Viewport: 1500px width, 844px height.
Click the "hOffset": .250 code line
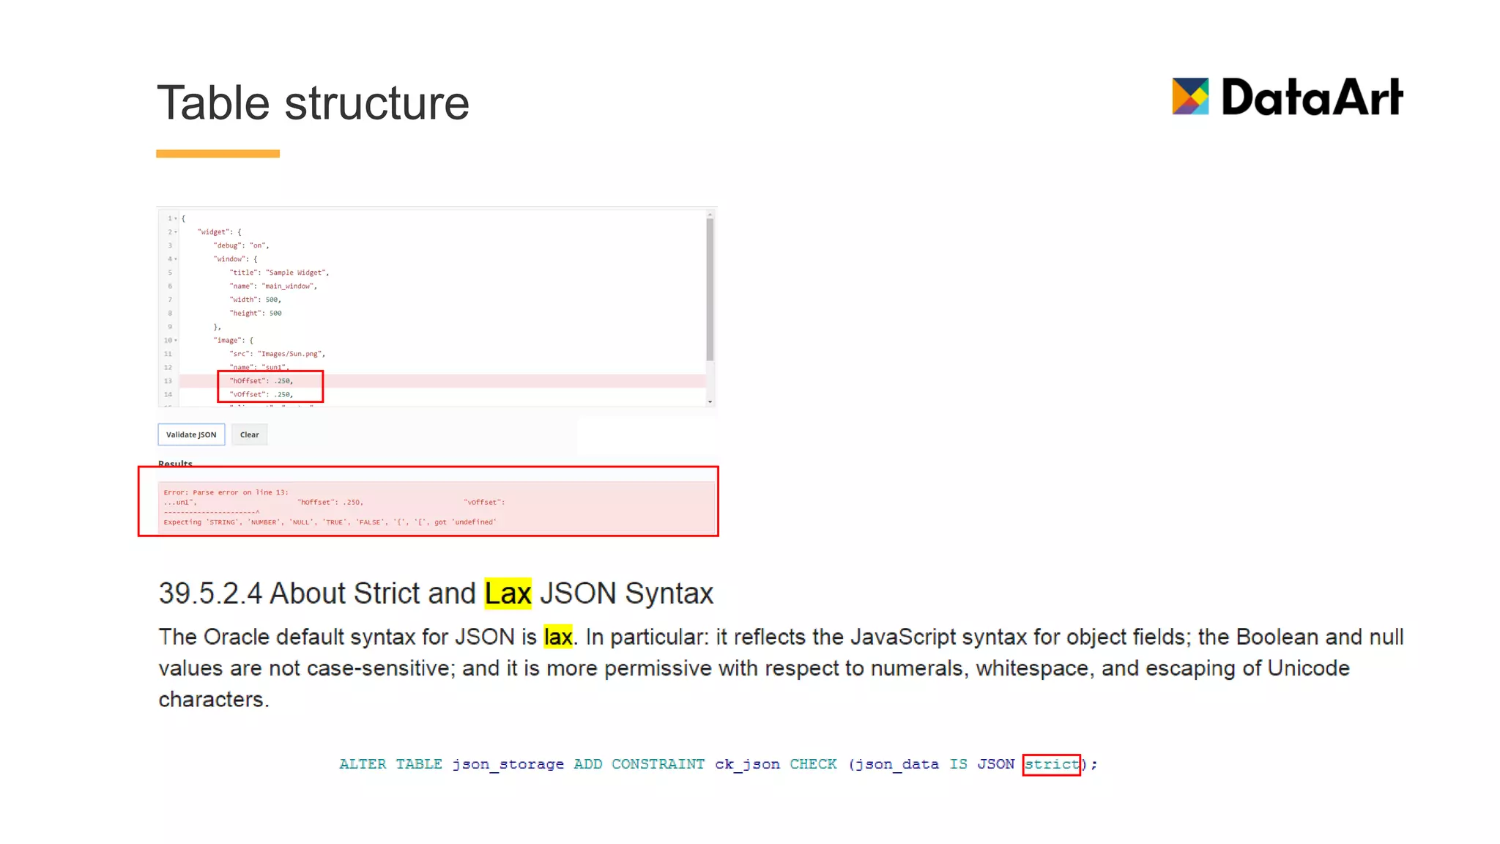click(x=261, y=381)
